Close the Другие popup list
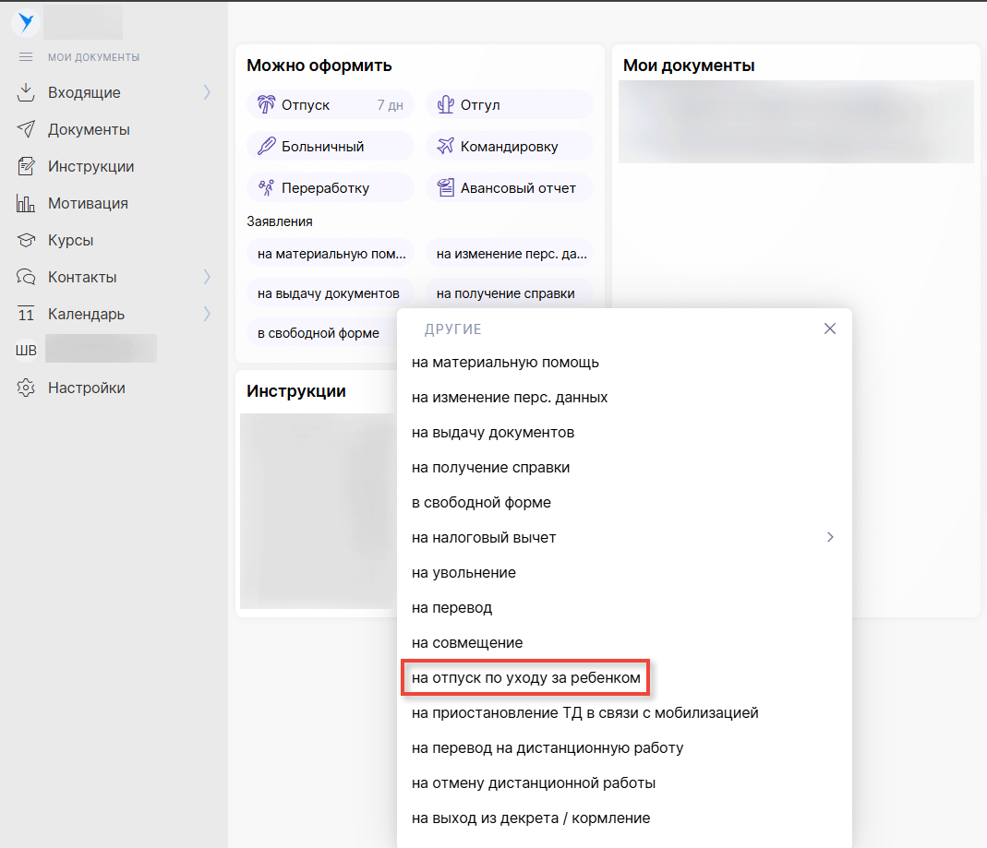Screen dimensions: 987x848 [829, 328]
